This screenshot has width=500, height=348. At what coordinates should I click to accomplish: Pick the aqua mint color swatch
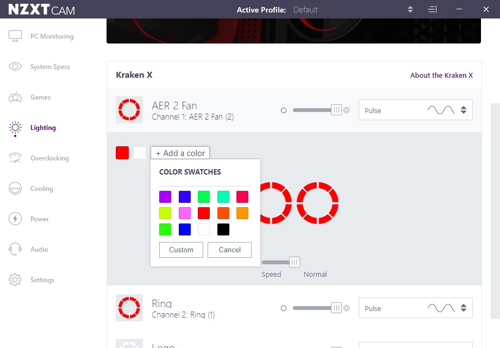(x=223, y=197)
